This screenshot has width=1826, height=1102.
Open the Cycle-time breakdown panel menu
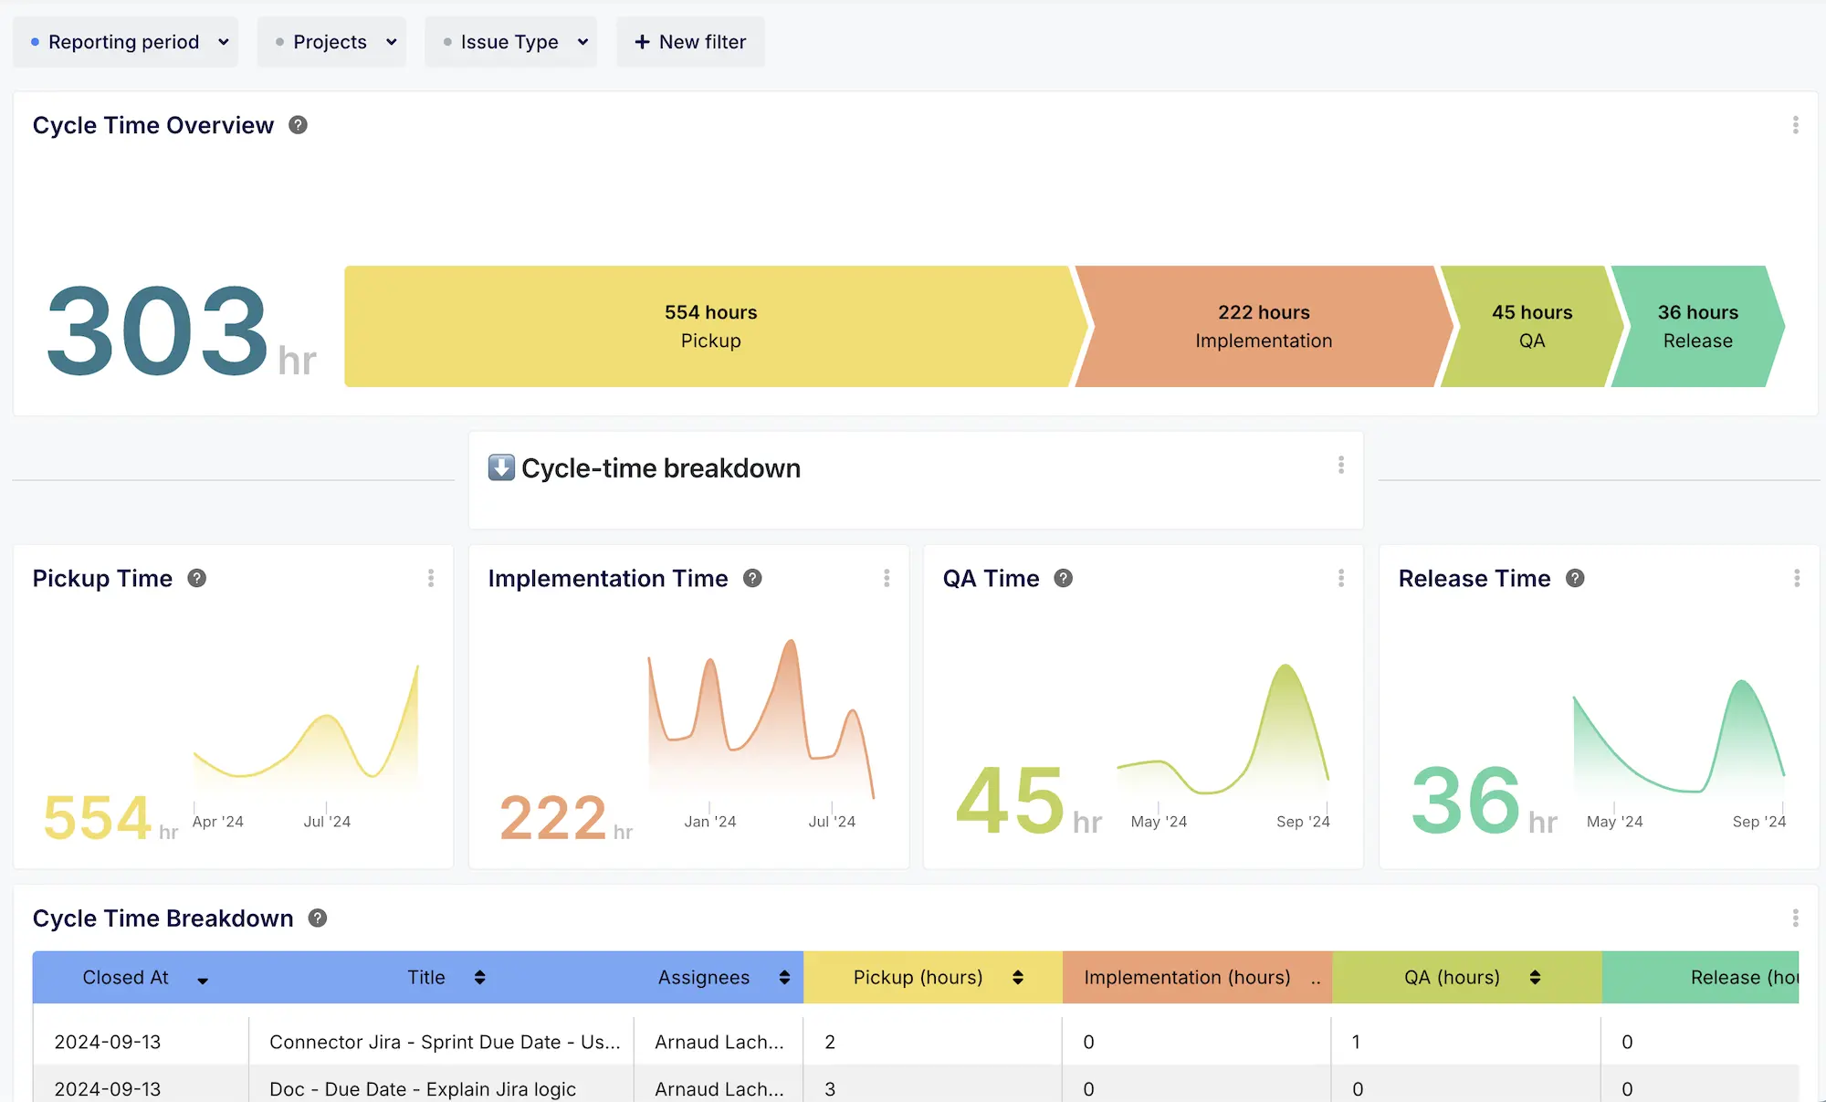pyautogui.click(x=1341, y=466)
